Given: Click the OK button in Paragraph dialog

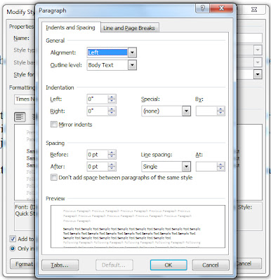Looking at the screenshot, I should click(168, 265).
